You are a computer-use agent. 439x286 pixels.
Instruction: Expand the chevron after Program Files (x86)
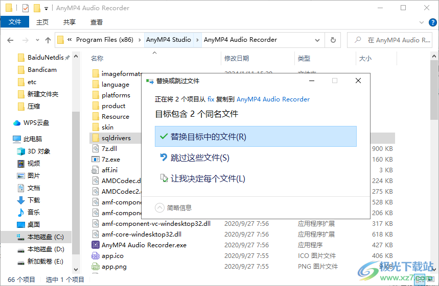click(140, 40)
